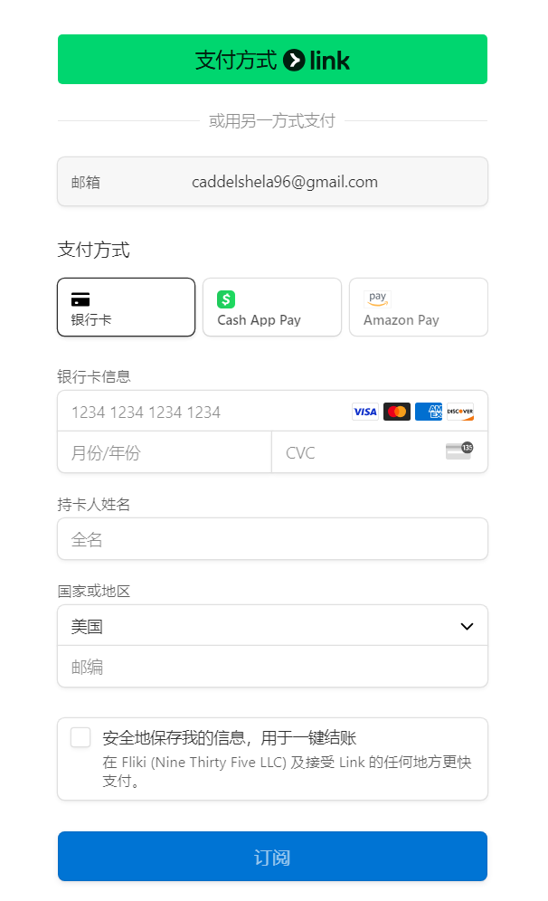
Task: Open the 美国 country selector
Action: tap(272, 626)
